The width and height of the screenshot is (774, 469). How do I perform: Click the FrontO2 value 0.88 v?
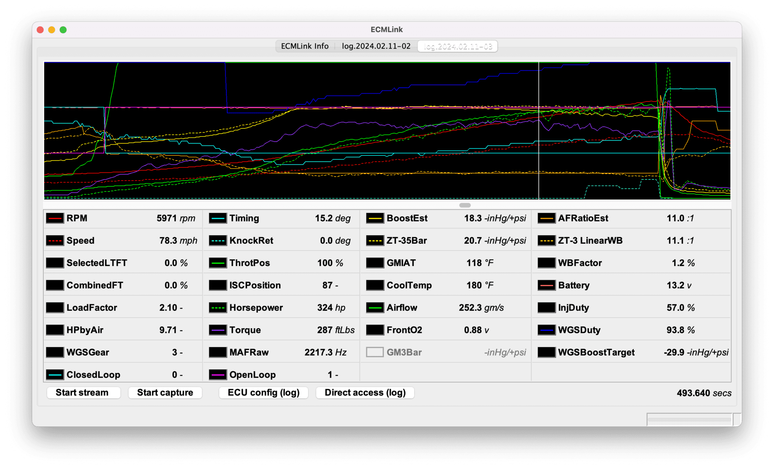coord(476,330)
